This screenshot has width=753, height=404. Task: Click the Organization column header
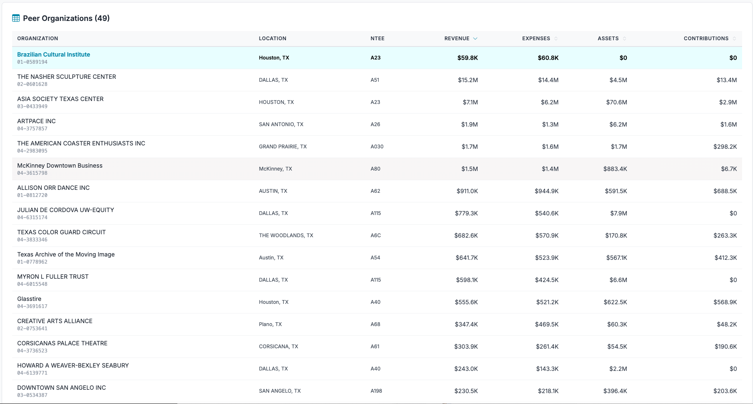pos(38,39)
